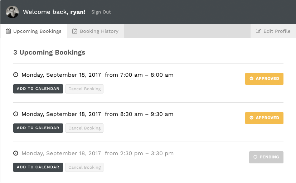Click checkmark icon on second Approved badge

pos(252,118)
